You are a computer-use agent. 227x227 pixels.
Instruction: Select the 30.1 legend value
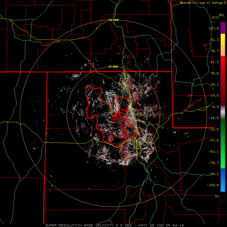coord(215,84)
